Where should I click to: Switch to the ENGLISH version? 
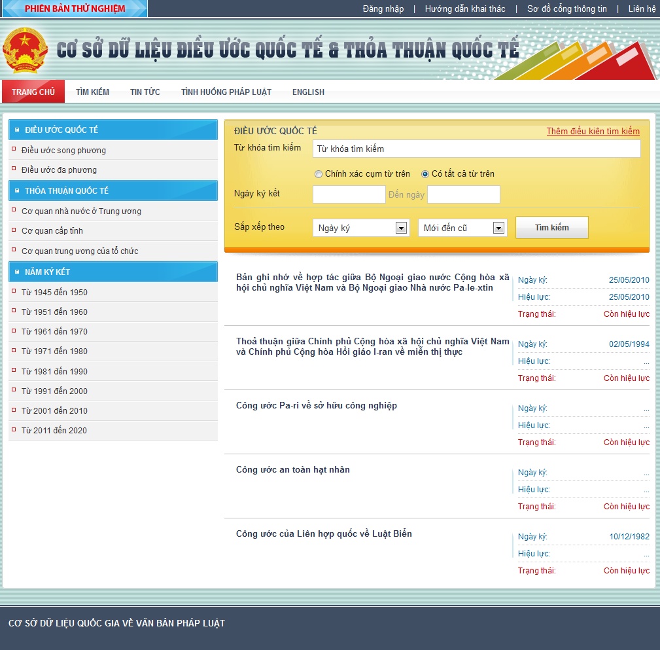(308, 92)
